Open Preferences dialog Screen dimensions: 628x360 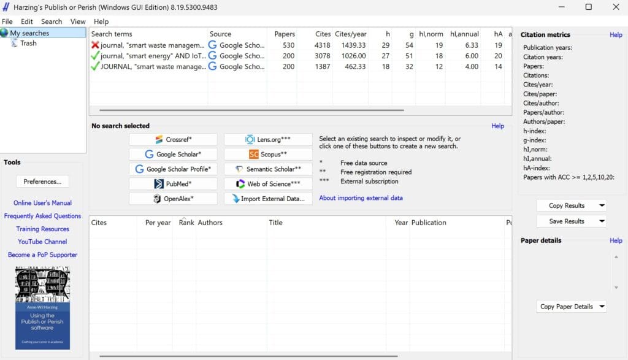point(42,182)
